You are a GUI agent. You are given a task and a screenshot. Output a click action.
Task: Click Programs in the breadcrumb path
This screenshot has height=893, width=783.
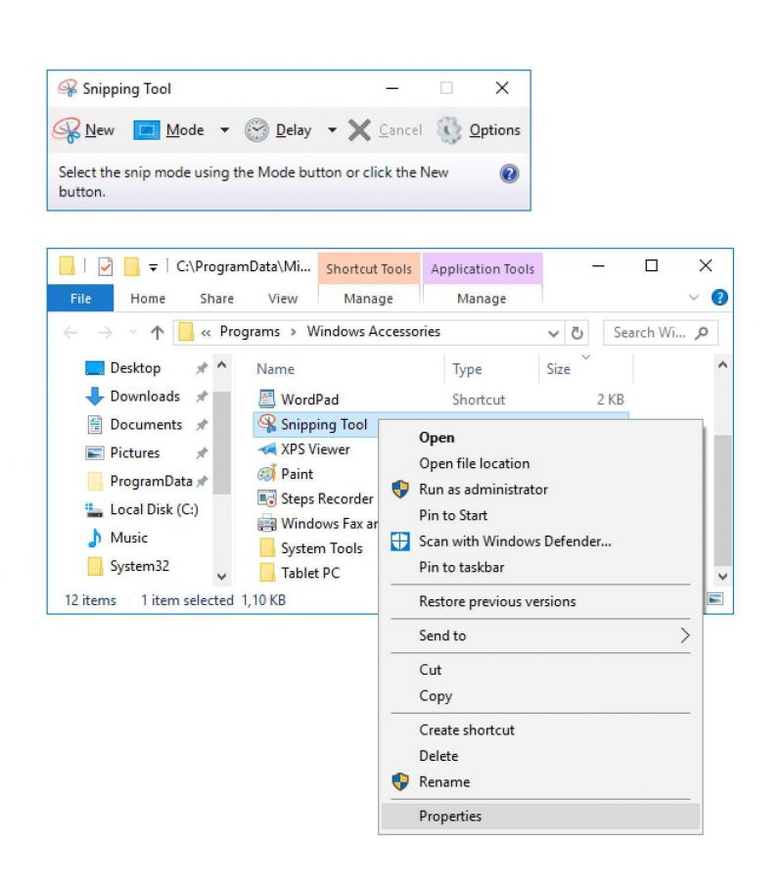pos(250,332)
